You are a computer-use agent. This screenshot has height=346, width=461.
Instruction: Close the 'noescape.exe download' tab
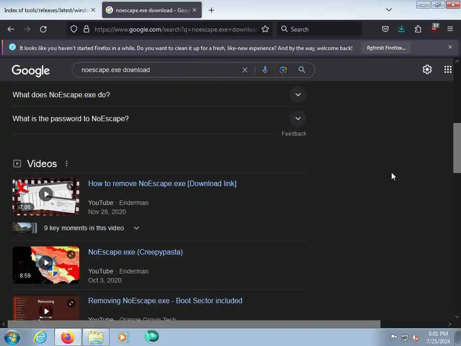pyautogui.click(x=194, y=10)
